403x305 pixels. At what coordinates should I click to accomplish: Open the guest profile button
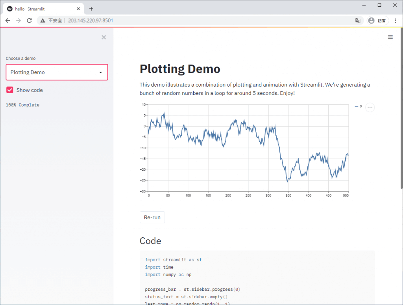378,20
